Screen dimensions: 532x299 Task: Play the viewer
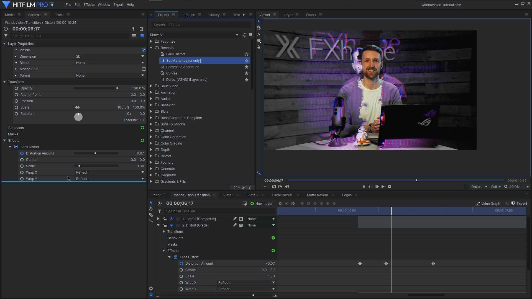(383, 187)
